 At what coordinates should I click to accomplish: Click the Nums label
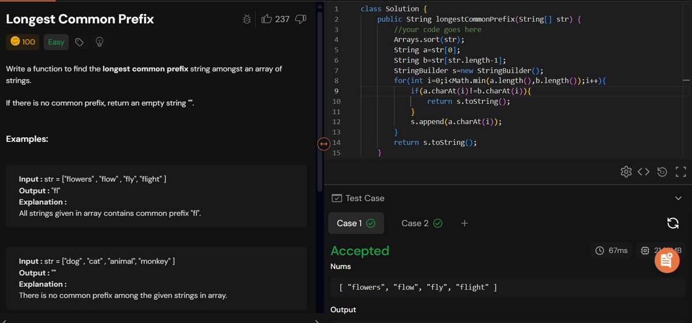tap(341, 266)
